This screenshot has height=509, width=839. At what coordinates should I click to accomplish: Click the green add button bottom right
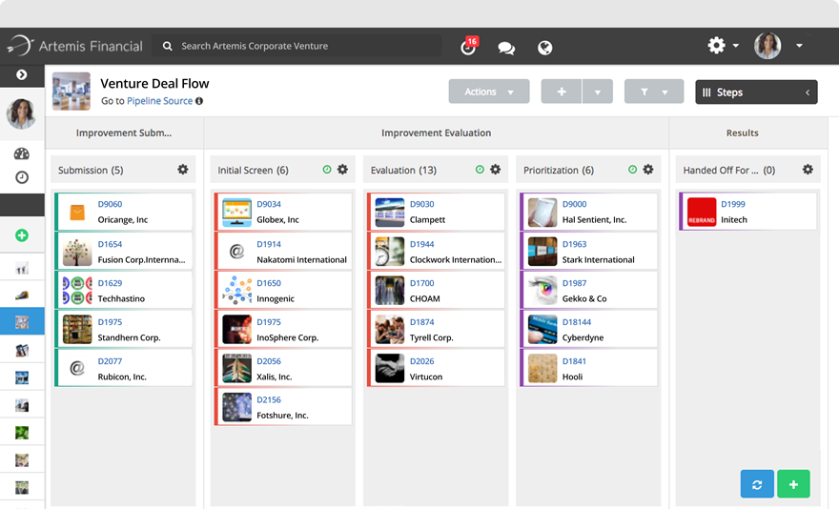pos(793,484)
